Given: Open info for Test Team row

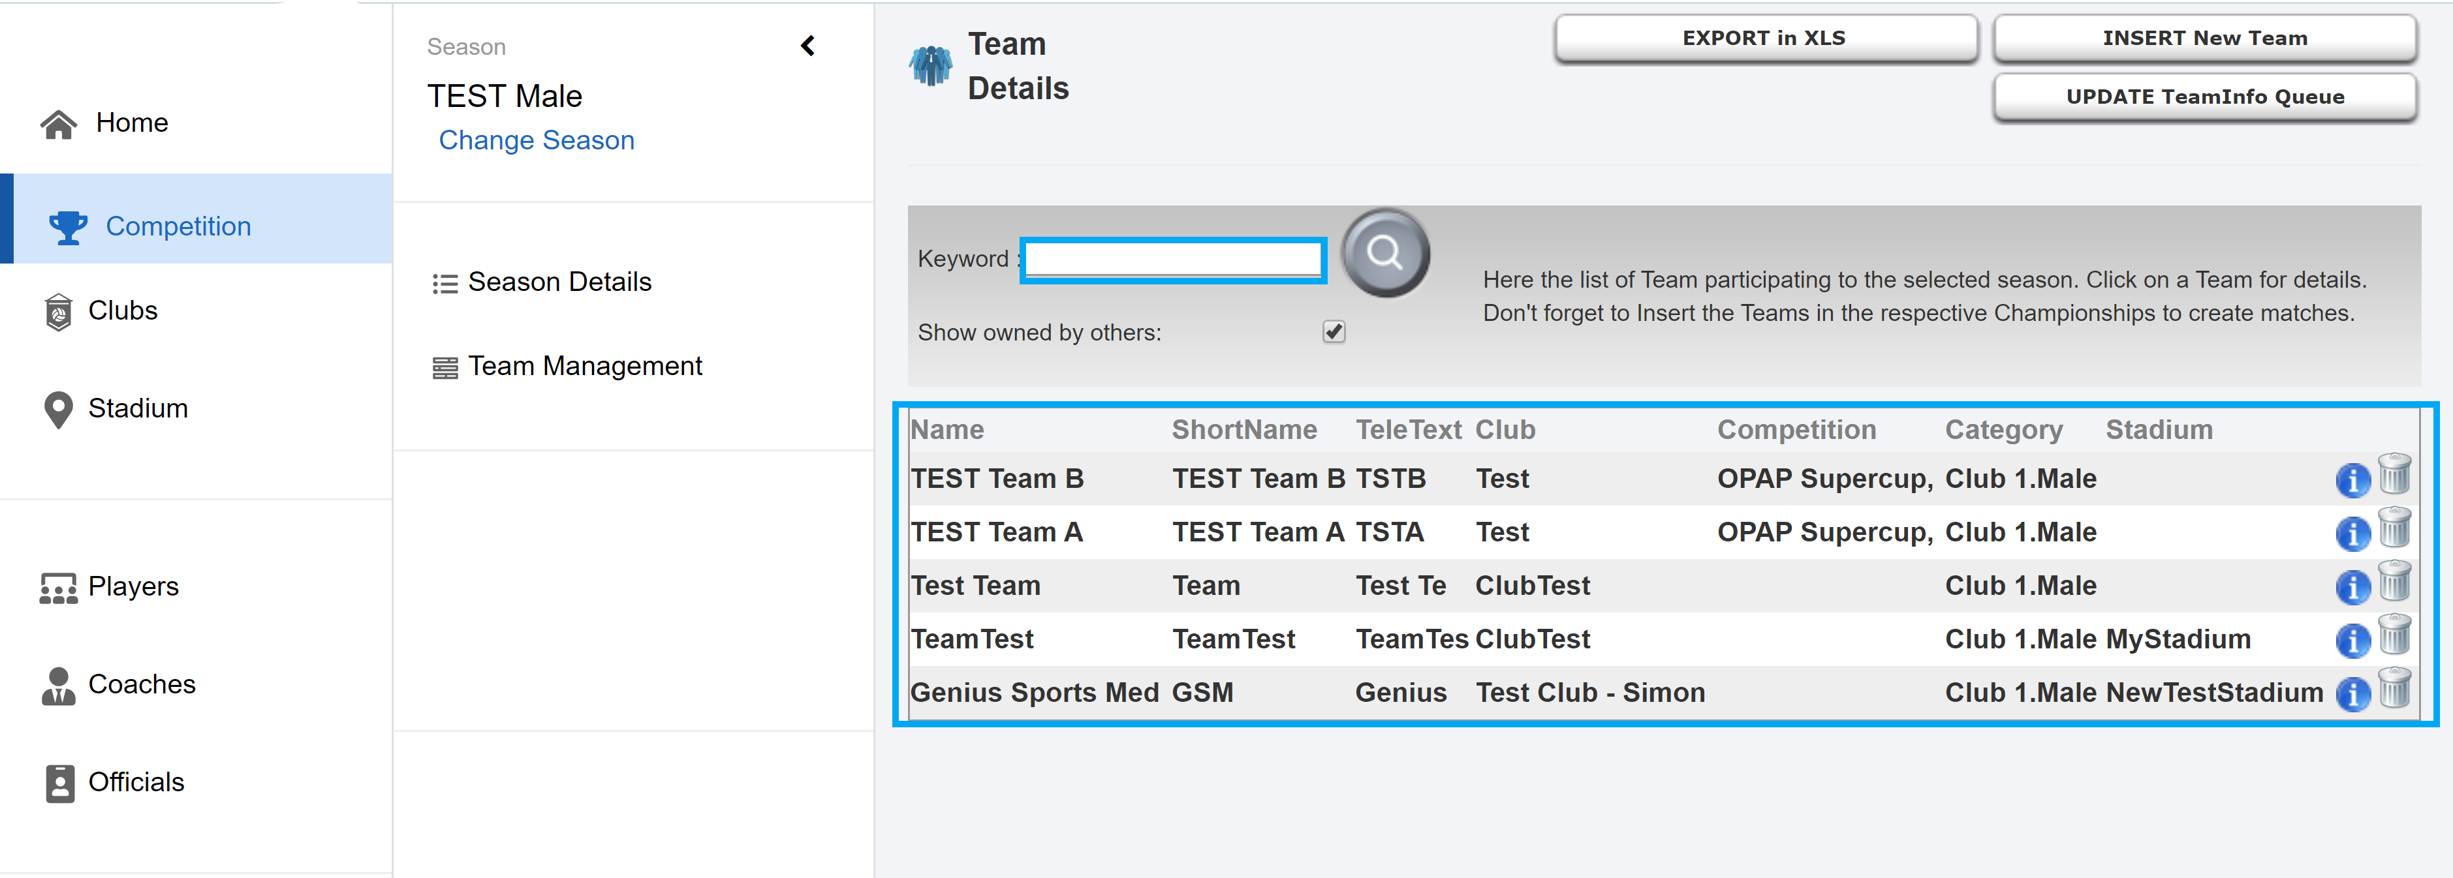Looking at the screenshot, I should point(2352,587).
